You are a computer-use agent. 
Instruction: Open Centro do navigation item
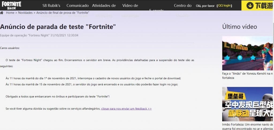183,6
